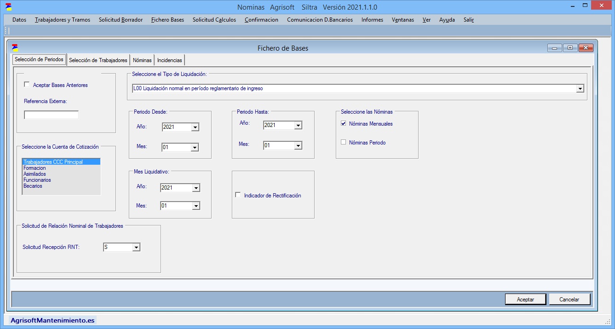
Task: Restore the Fichero de Bases inner window
Action: (570, 48)
